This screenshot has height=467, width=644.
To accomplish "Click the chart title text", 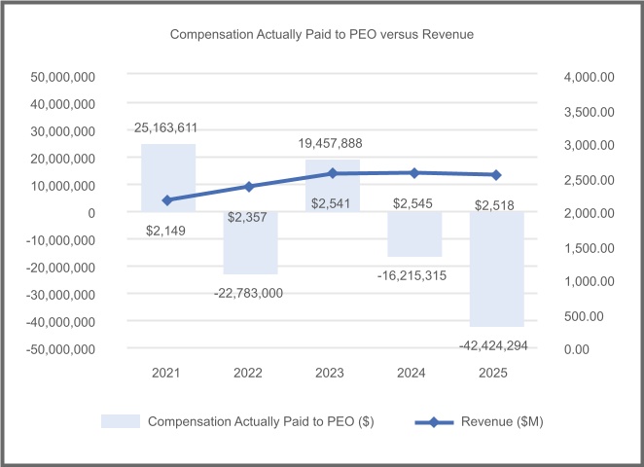I will (321, 34).
